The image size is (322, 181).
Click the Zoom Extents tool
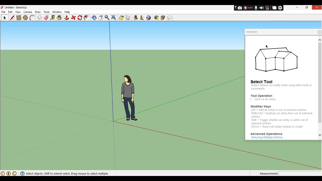113,18
